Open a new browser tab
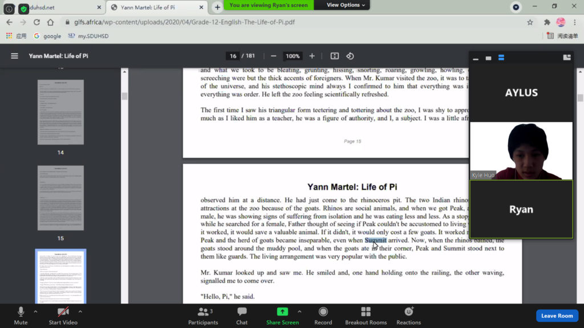Screen dimensions: 584x328 217,7
